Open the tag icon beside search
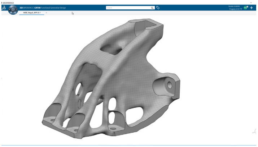 tap(158, 8)
